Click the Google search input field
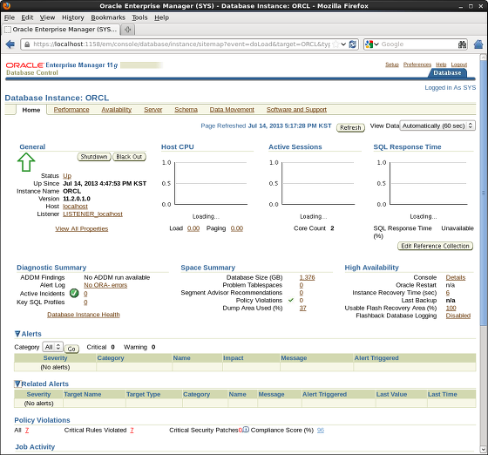The height and width of the screenshot is (455, 488). click(418, 44)
